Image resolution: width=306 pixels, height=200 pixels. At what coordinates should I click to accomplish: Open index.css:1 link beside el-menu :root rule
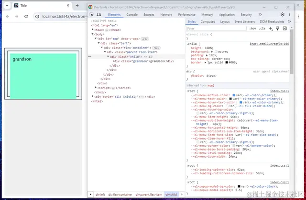279,91
